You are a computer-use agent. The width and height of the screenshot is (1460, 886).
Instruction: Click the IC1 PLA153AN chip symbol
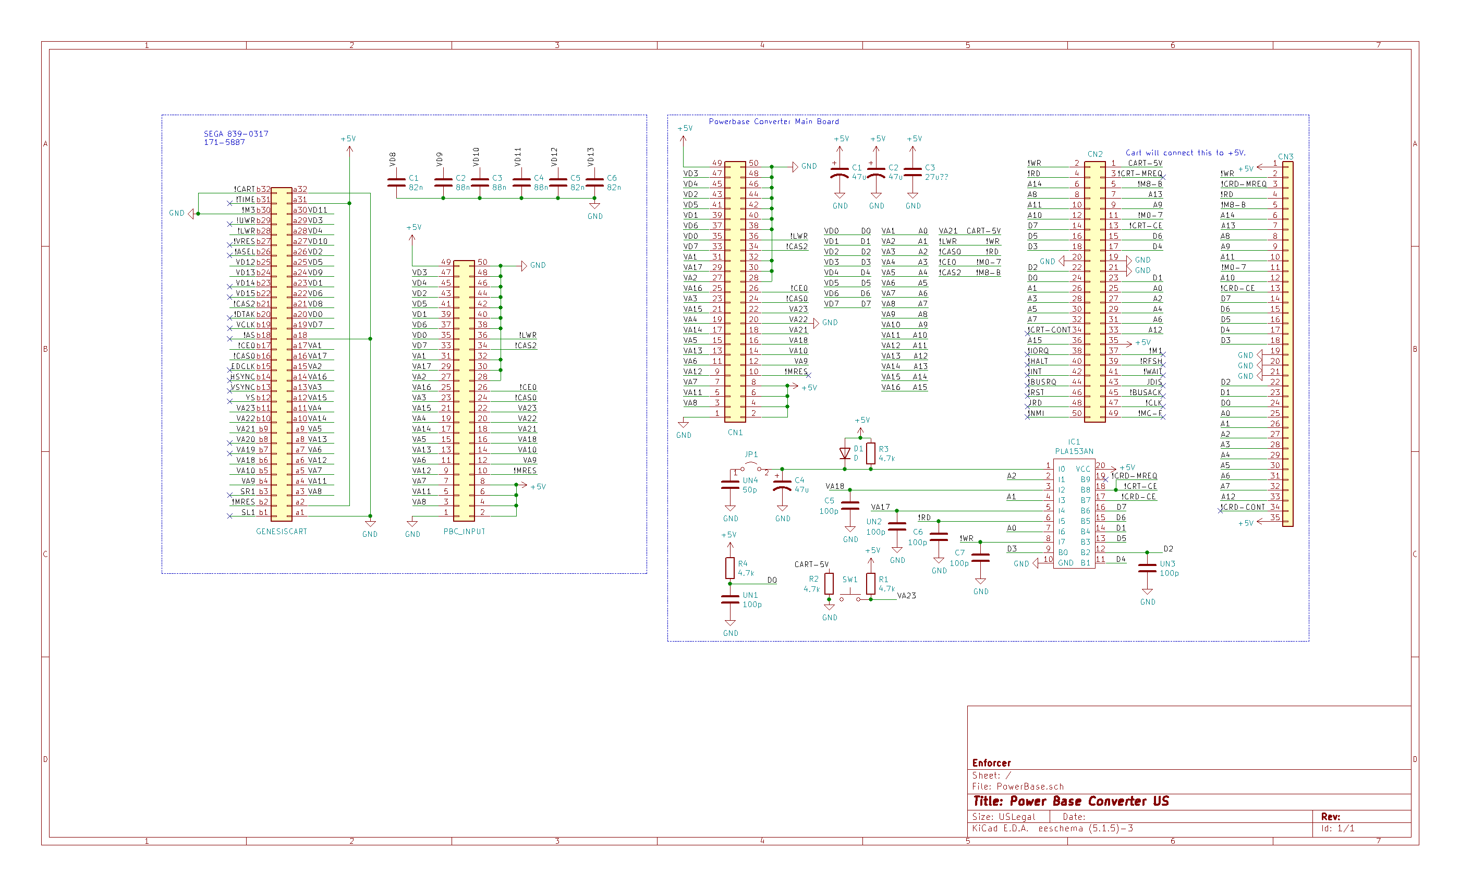tap(1073, 514)
